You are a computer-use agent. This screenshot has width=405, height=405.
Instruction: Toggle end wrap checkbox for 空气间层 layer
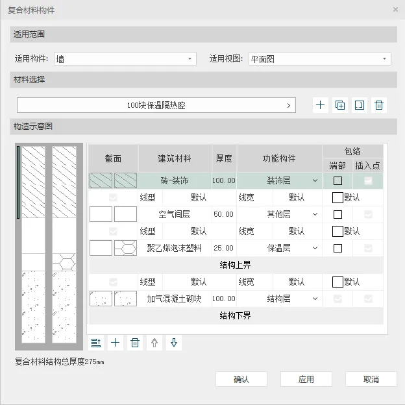coord(337,214)
